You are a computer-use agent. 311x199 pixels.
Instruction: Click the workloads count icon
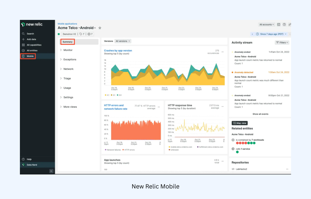click(x=89, y=34)
